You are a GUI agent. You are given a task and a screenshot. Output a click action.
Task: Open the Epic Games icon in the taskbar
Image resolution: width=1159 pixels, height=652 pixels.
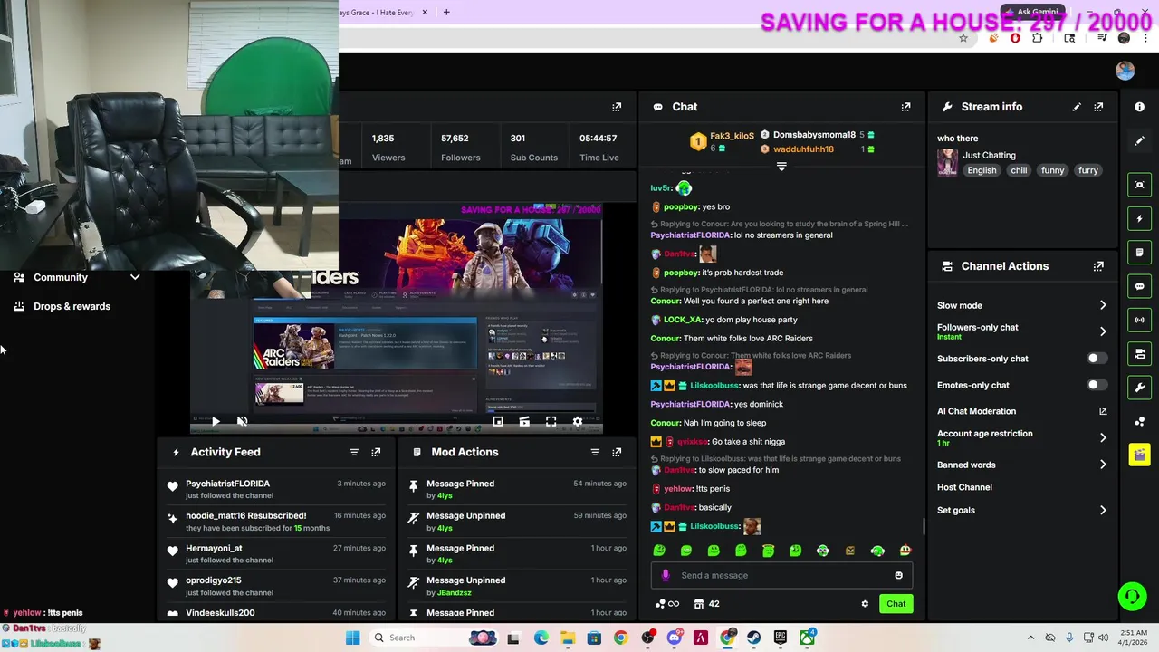[x=781, y=638]
